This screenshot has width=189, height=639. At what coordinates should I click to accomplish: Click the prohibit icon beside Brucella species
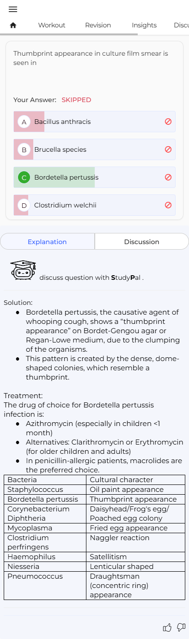pyautogui.click(x=168, y=149)
